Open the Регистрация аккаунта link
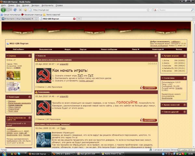Viewport: 195px width, 156px height. click(19, 103)
